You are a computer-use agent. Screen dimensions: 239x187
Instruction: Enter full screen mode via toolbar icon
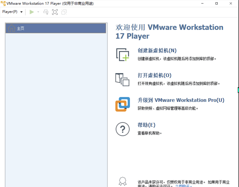tap(55, 12)
